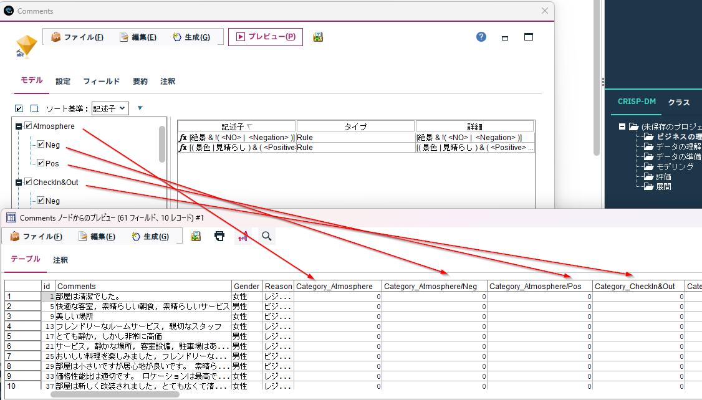Open the 編集(E) menu in Comments window
Viewport: 702px width, 400px height.
point(138,37)
